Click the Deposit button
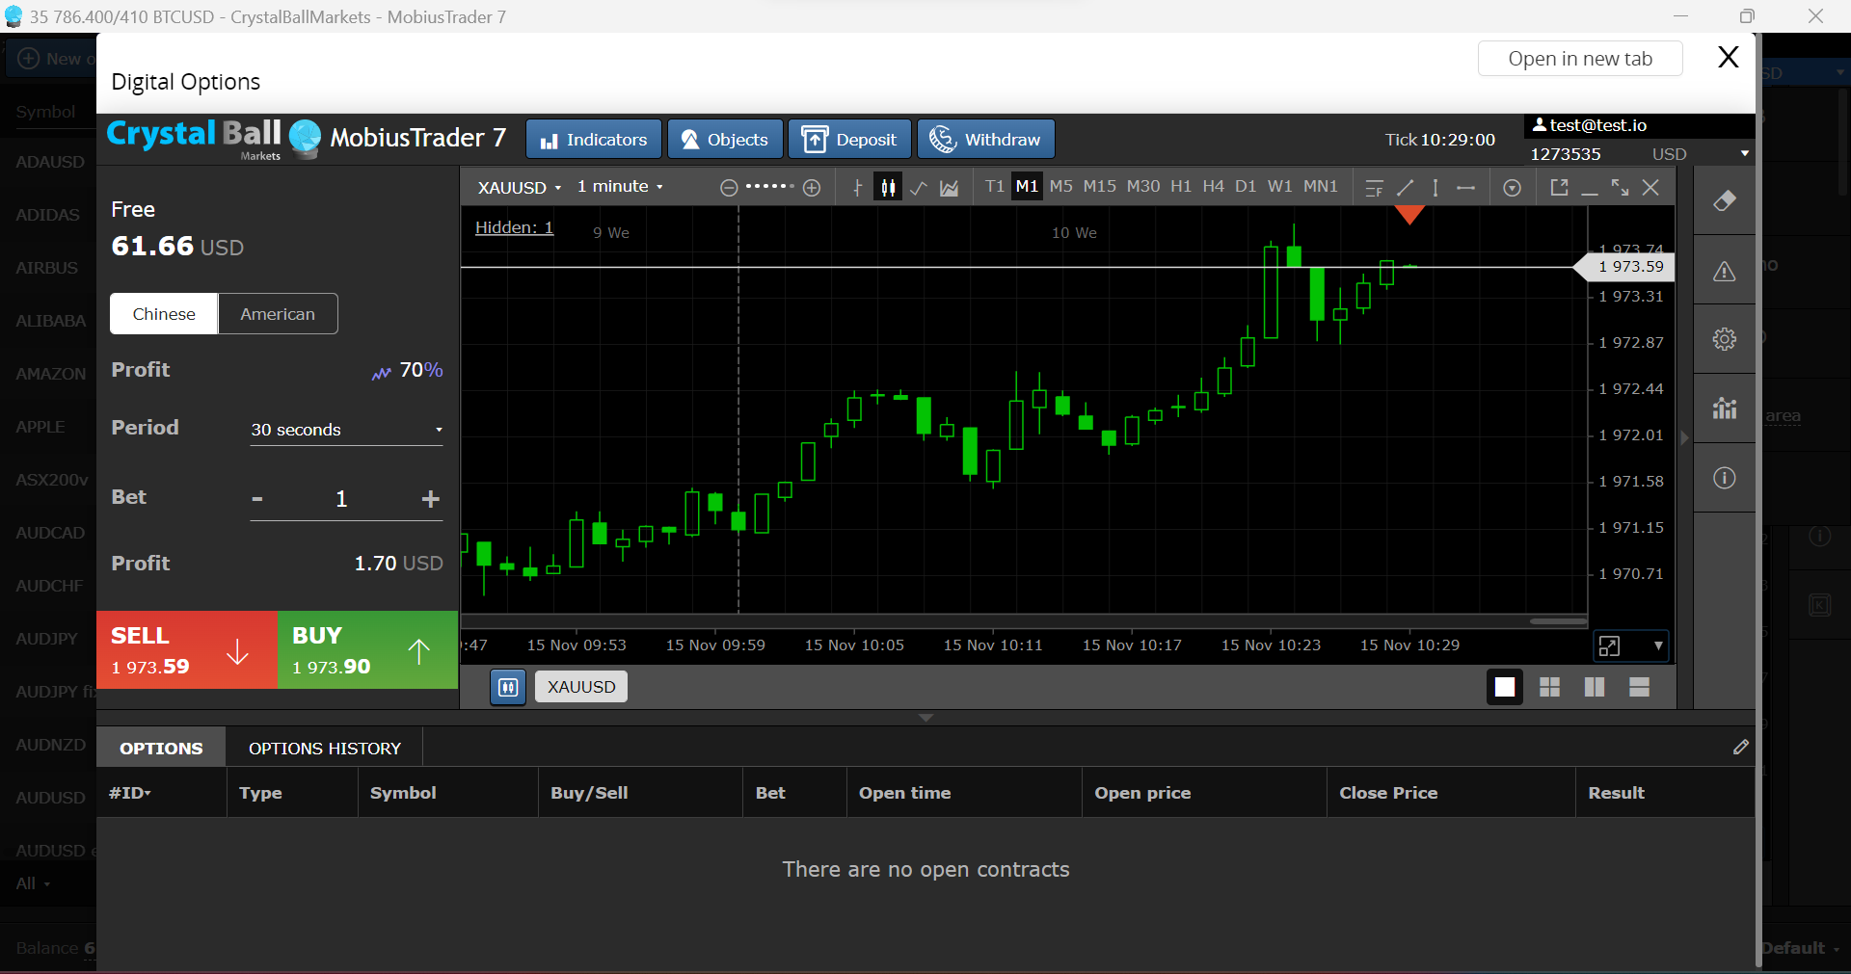This screenshot has width=1851, height=974. [849, 140]
